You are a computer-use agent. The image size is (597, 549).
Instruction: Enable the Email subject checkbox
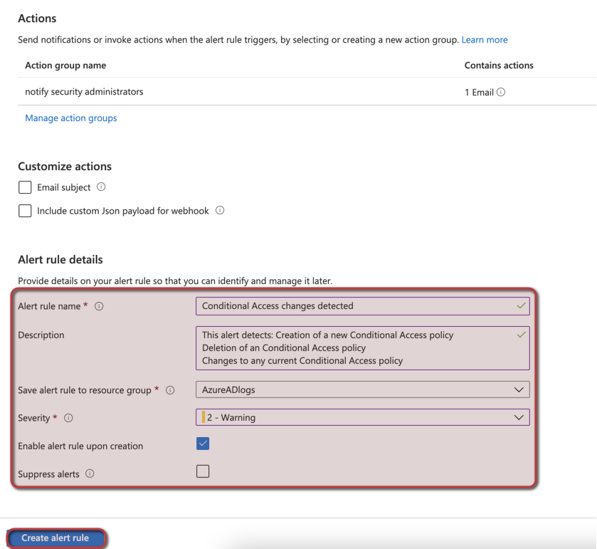pyautogui.click(x=25, y=187)
